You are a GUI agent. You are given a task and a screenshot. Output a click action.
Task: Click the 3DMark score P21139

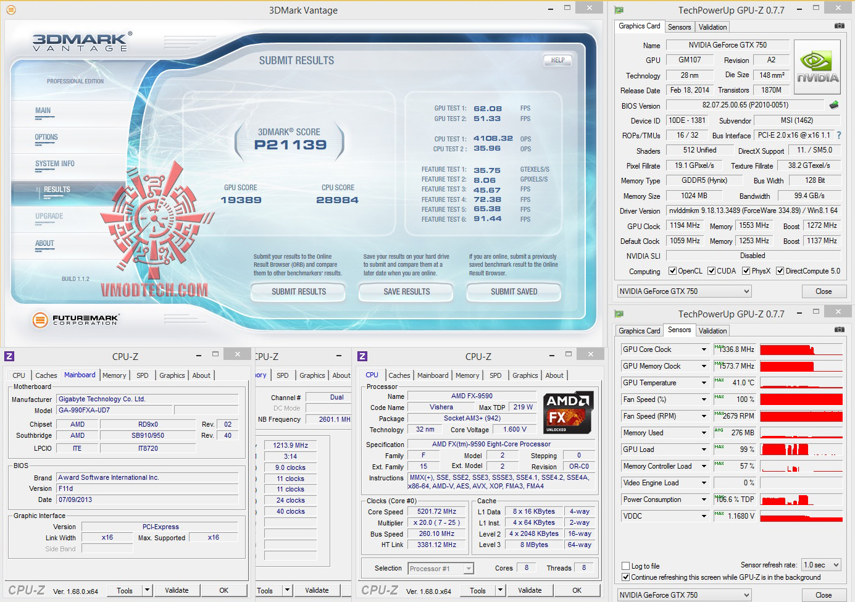click(291, 145)
